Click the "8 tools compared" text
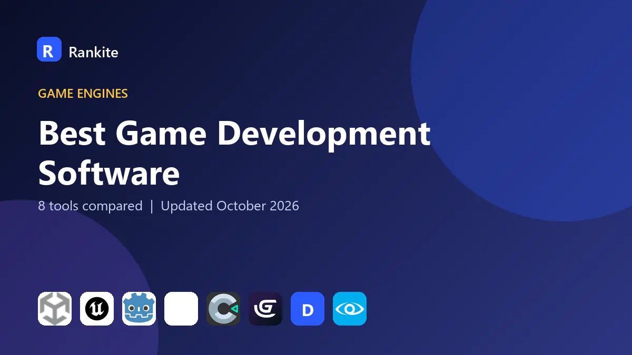This screenshot has height=355, width=632. [x=90, y=206]
